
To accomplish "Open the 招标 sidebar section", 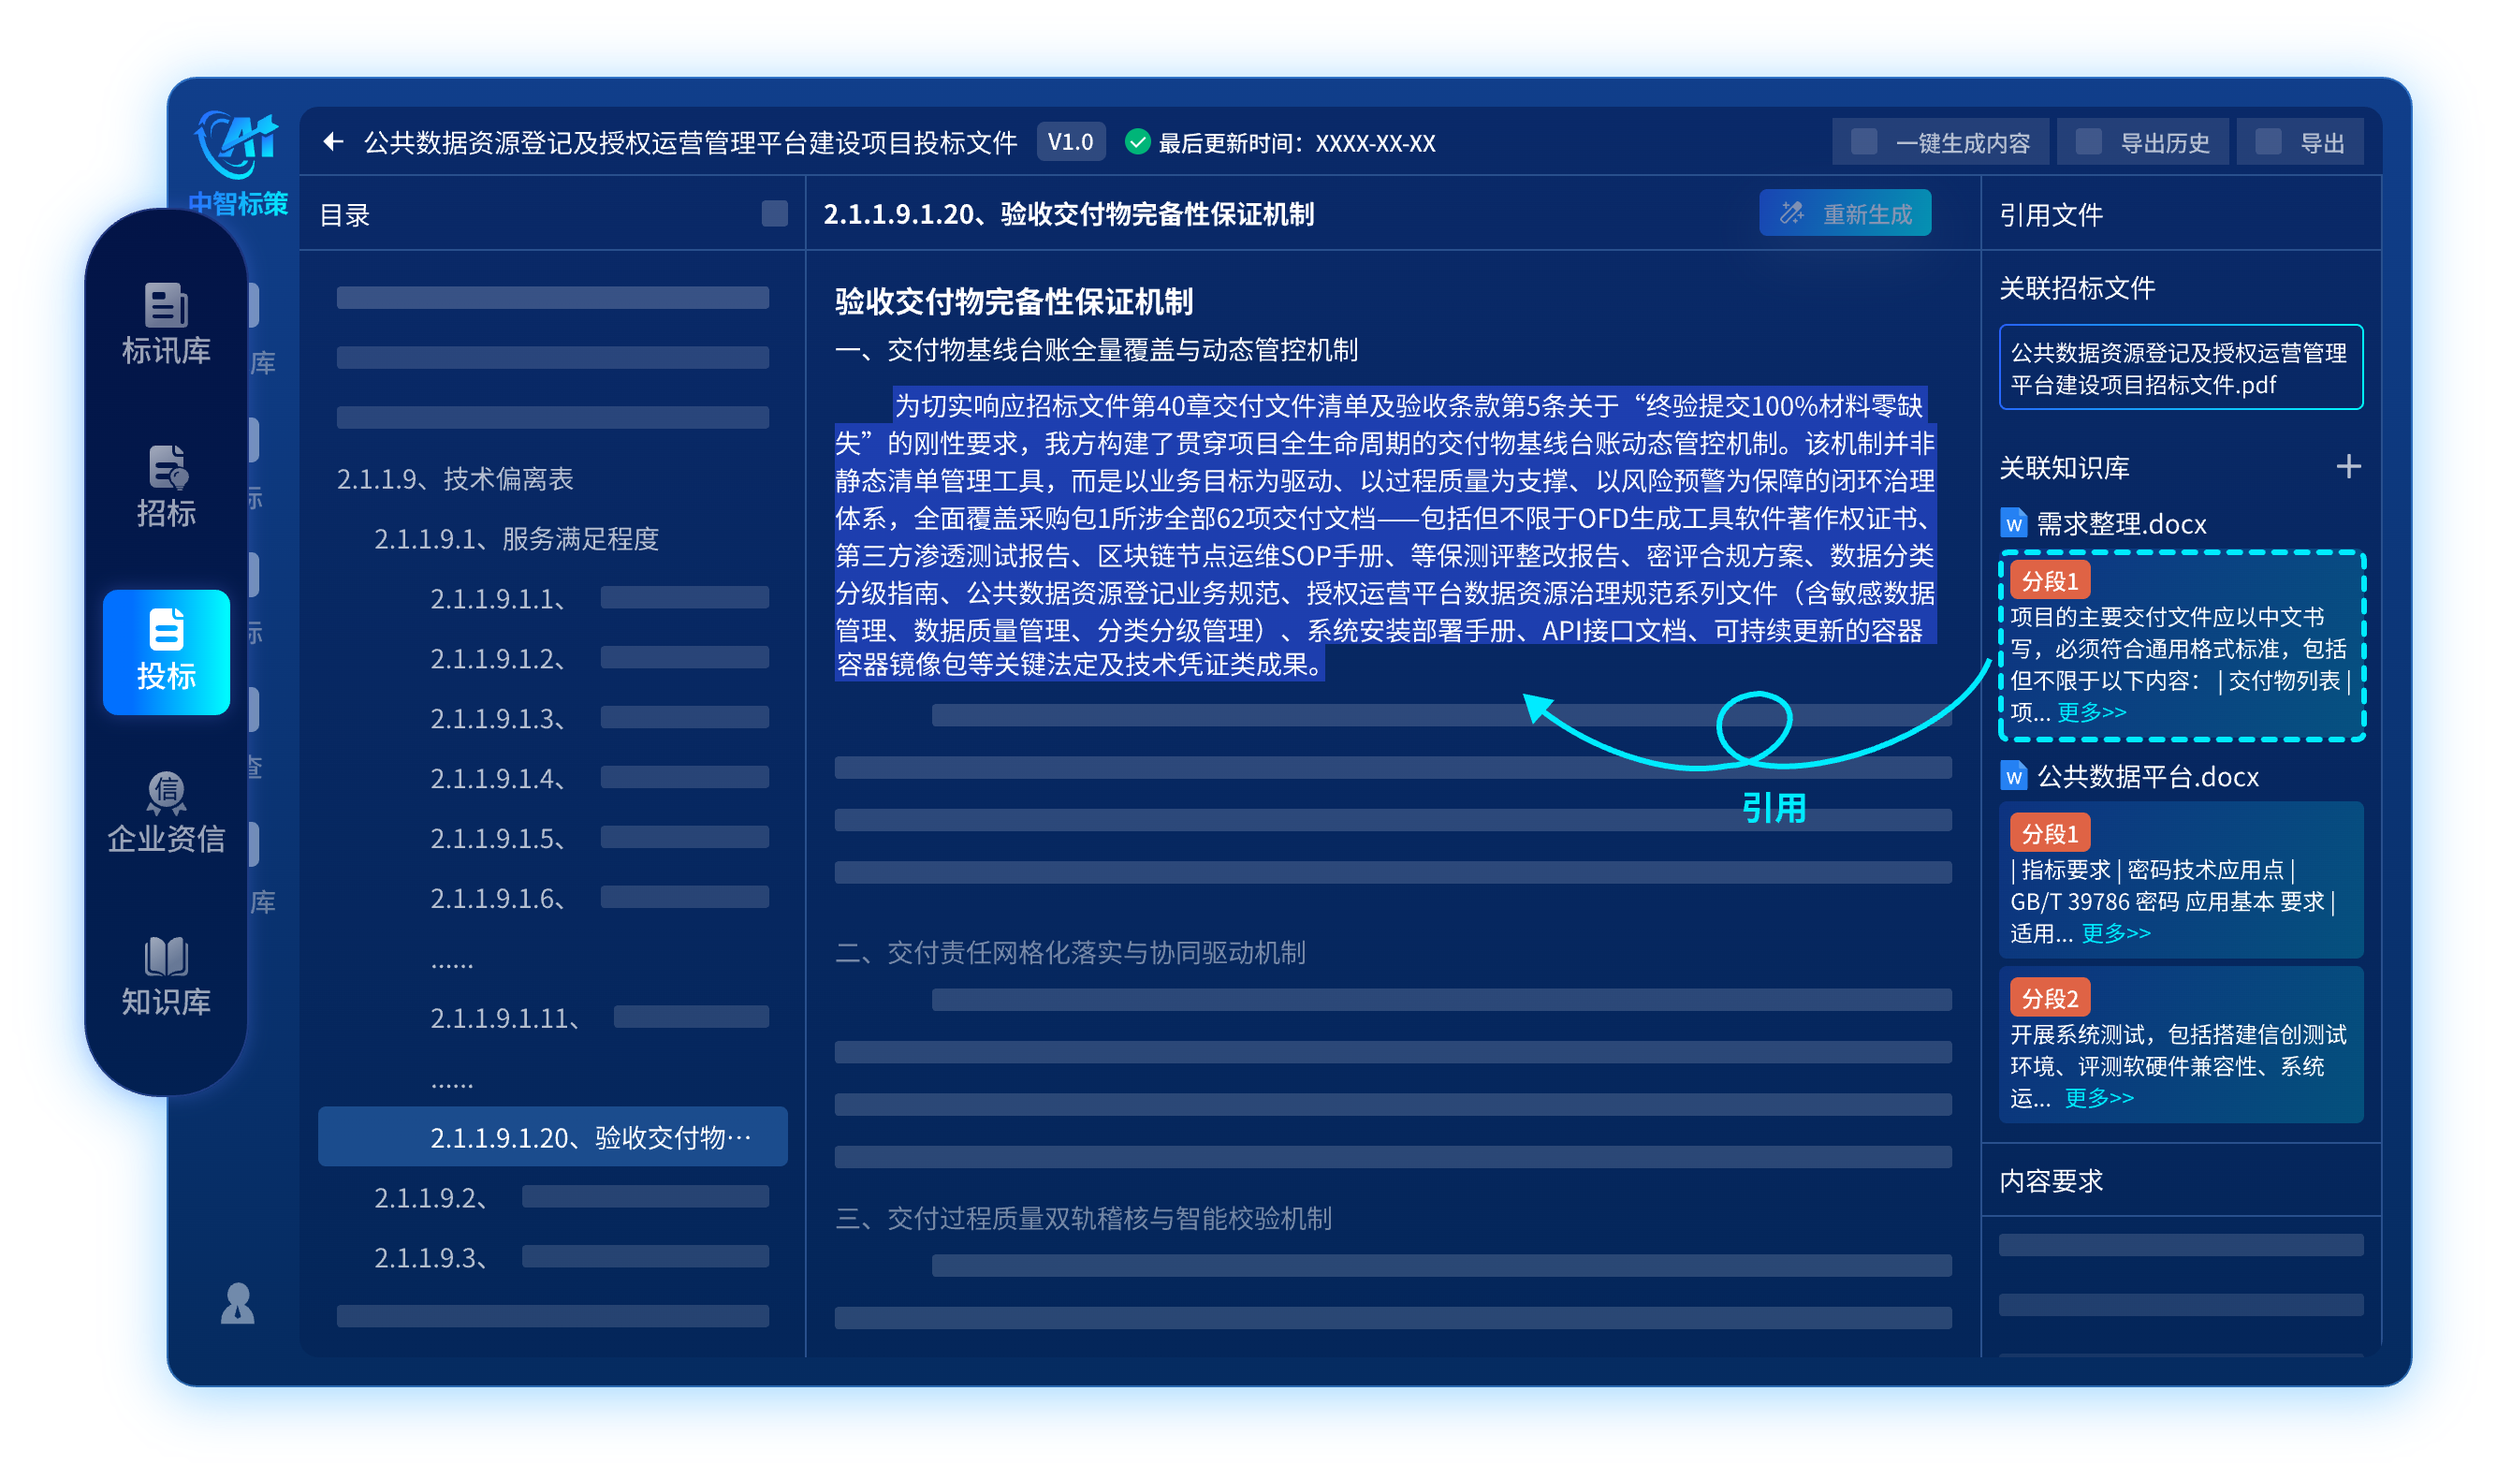I will pos(166,488).
